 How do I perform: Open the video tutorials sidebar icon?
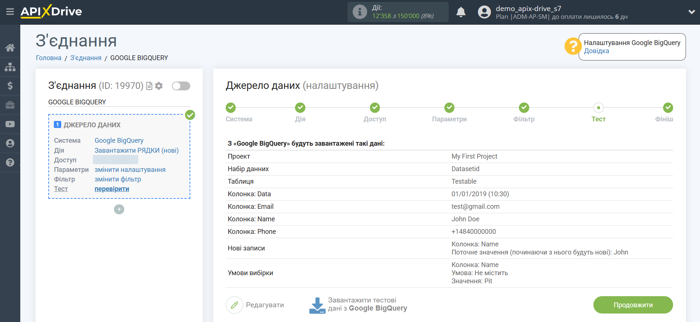coord(10,124)
